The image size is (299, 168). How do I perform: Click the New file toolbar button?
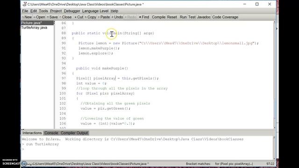27,17
